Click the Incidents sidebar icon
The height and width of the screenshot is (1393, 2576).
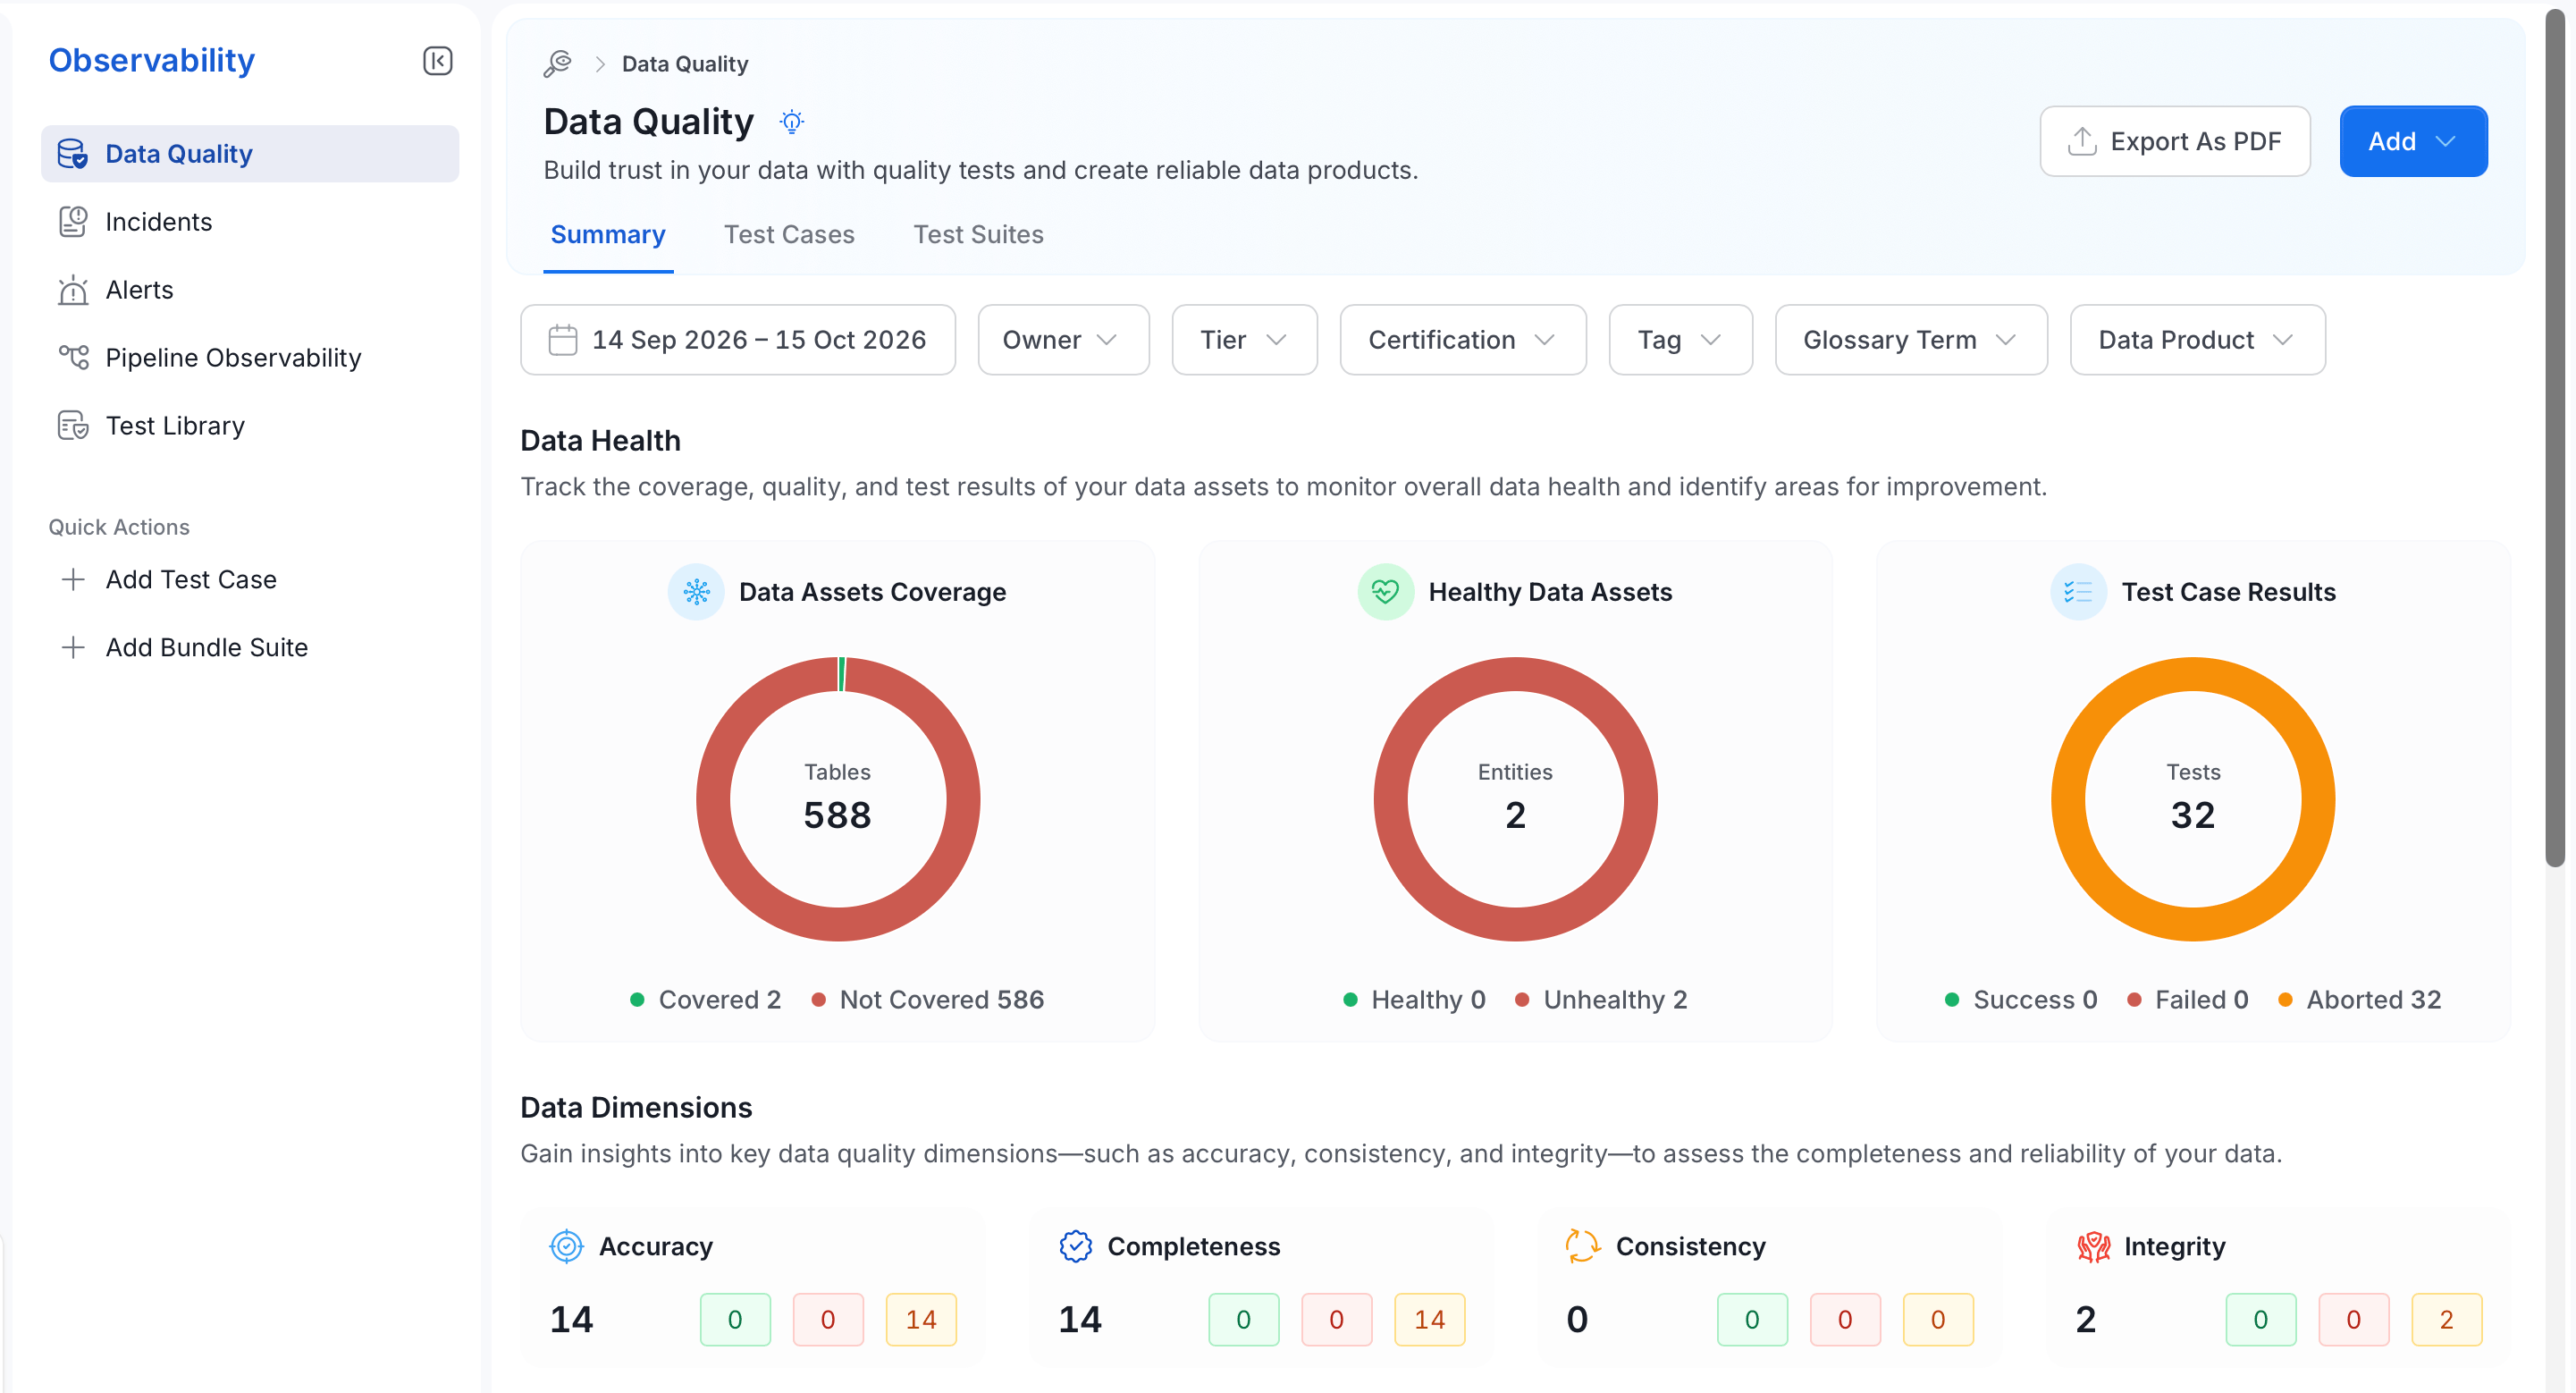tap(72, 222)
